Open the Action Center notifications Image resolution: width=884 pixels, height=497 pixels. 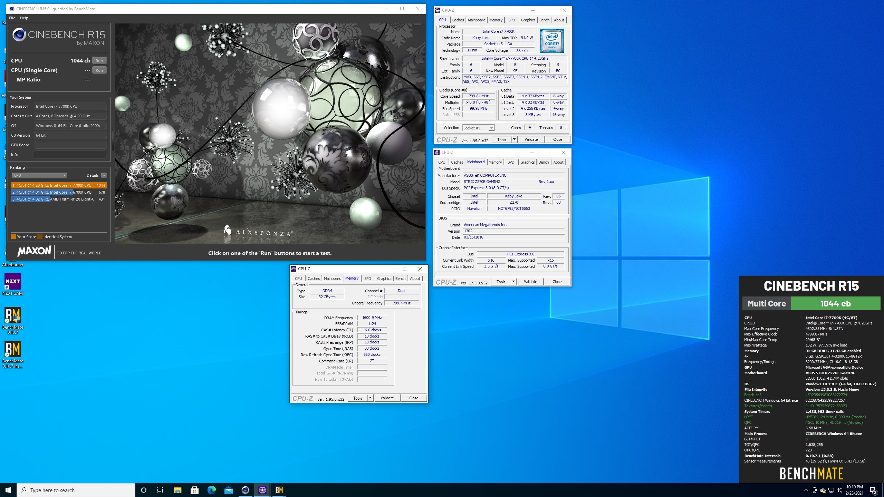[x=873, y=490]
